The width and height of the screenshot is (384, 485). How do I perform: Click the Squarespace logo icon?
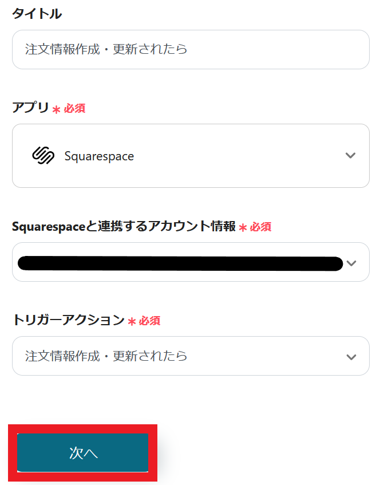click(x=43, y=156)
